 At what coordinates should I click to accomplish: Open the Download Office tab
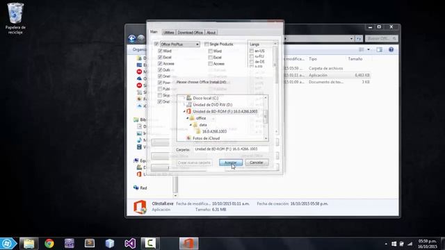[190, 33]
